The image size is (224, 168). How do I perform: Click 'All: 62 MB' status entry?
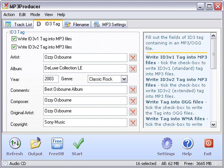pos(170,164)
